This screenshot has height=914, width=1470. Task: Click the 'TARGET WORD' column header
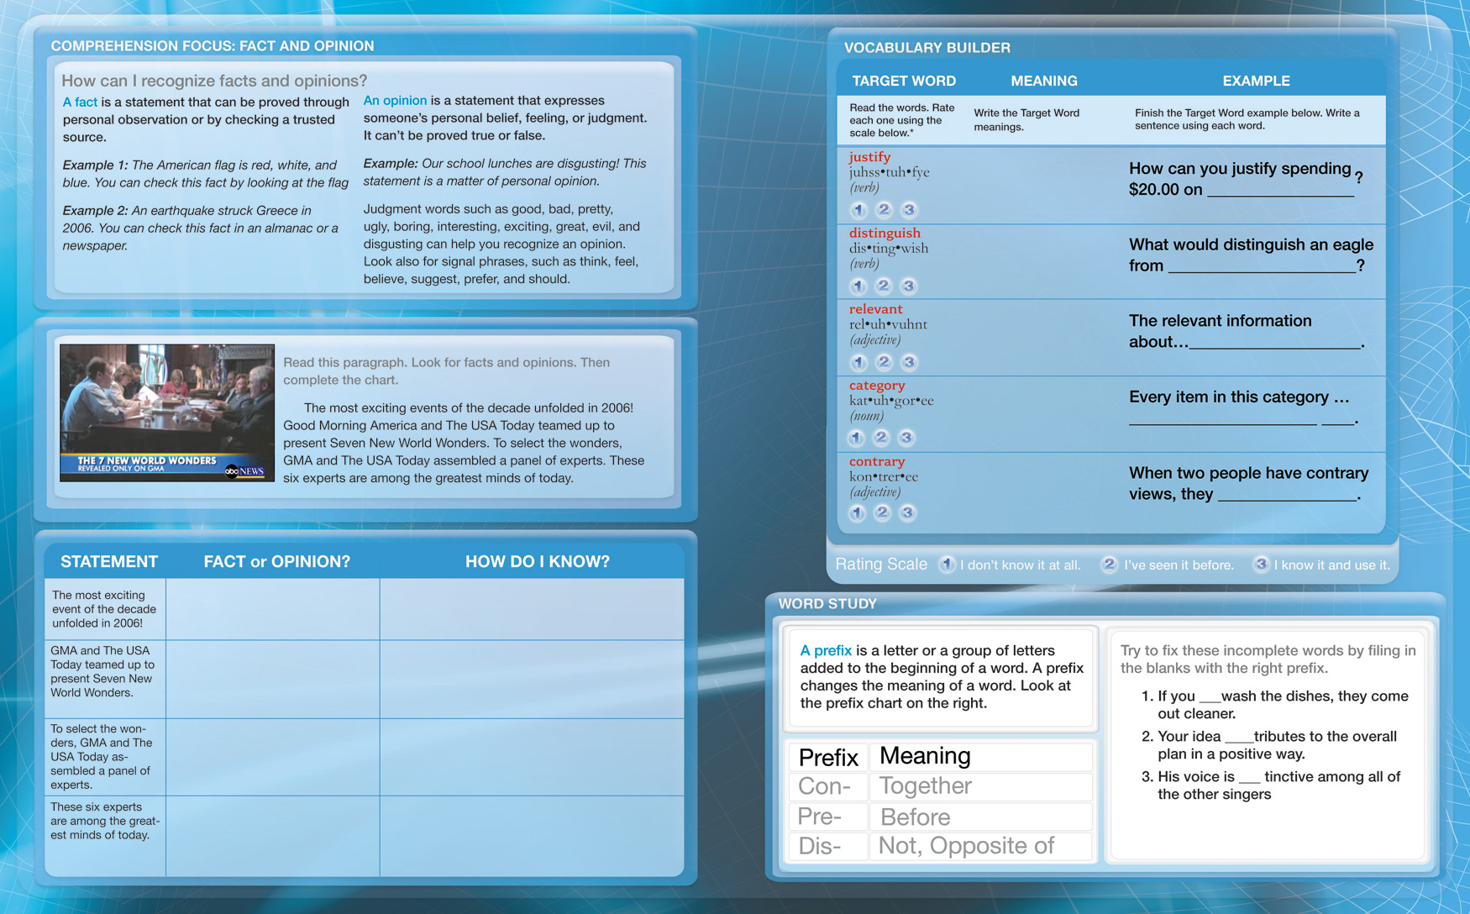point(904,81)
